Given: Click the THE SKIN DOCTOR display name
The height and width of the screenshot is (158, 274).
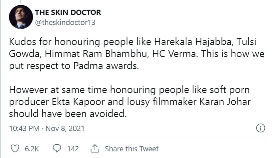Looking at the screenshot, I should pos(68,13).
